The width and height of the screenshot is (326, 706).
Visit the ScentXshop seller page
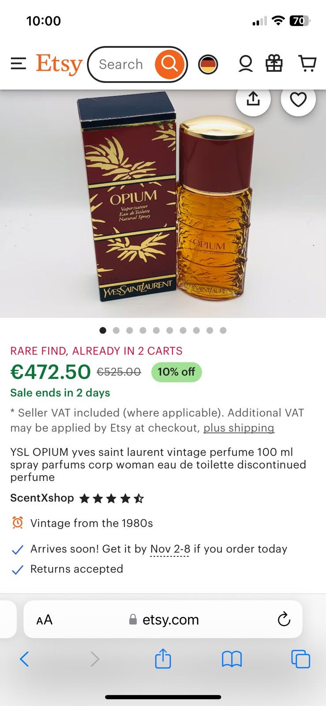coord(42,498)
